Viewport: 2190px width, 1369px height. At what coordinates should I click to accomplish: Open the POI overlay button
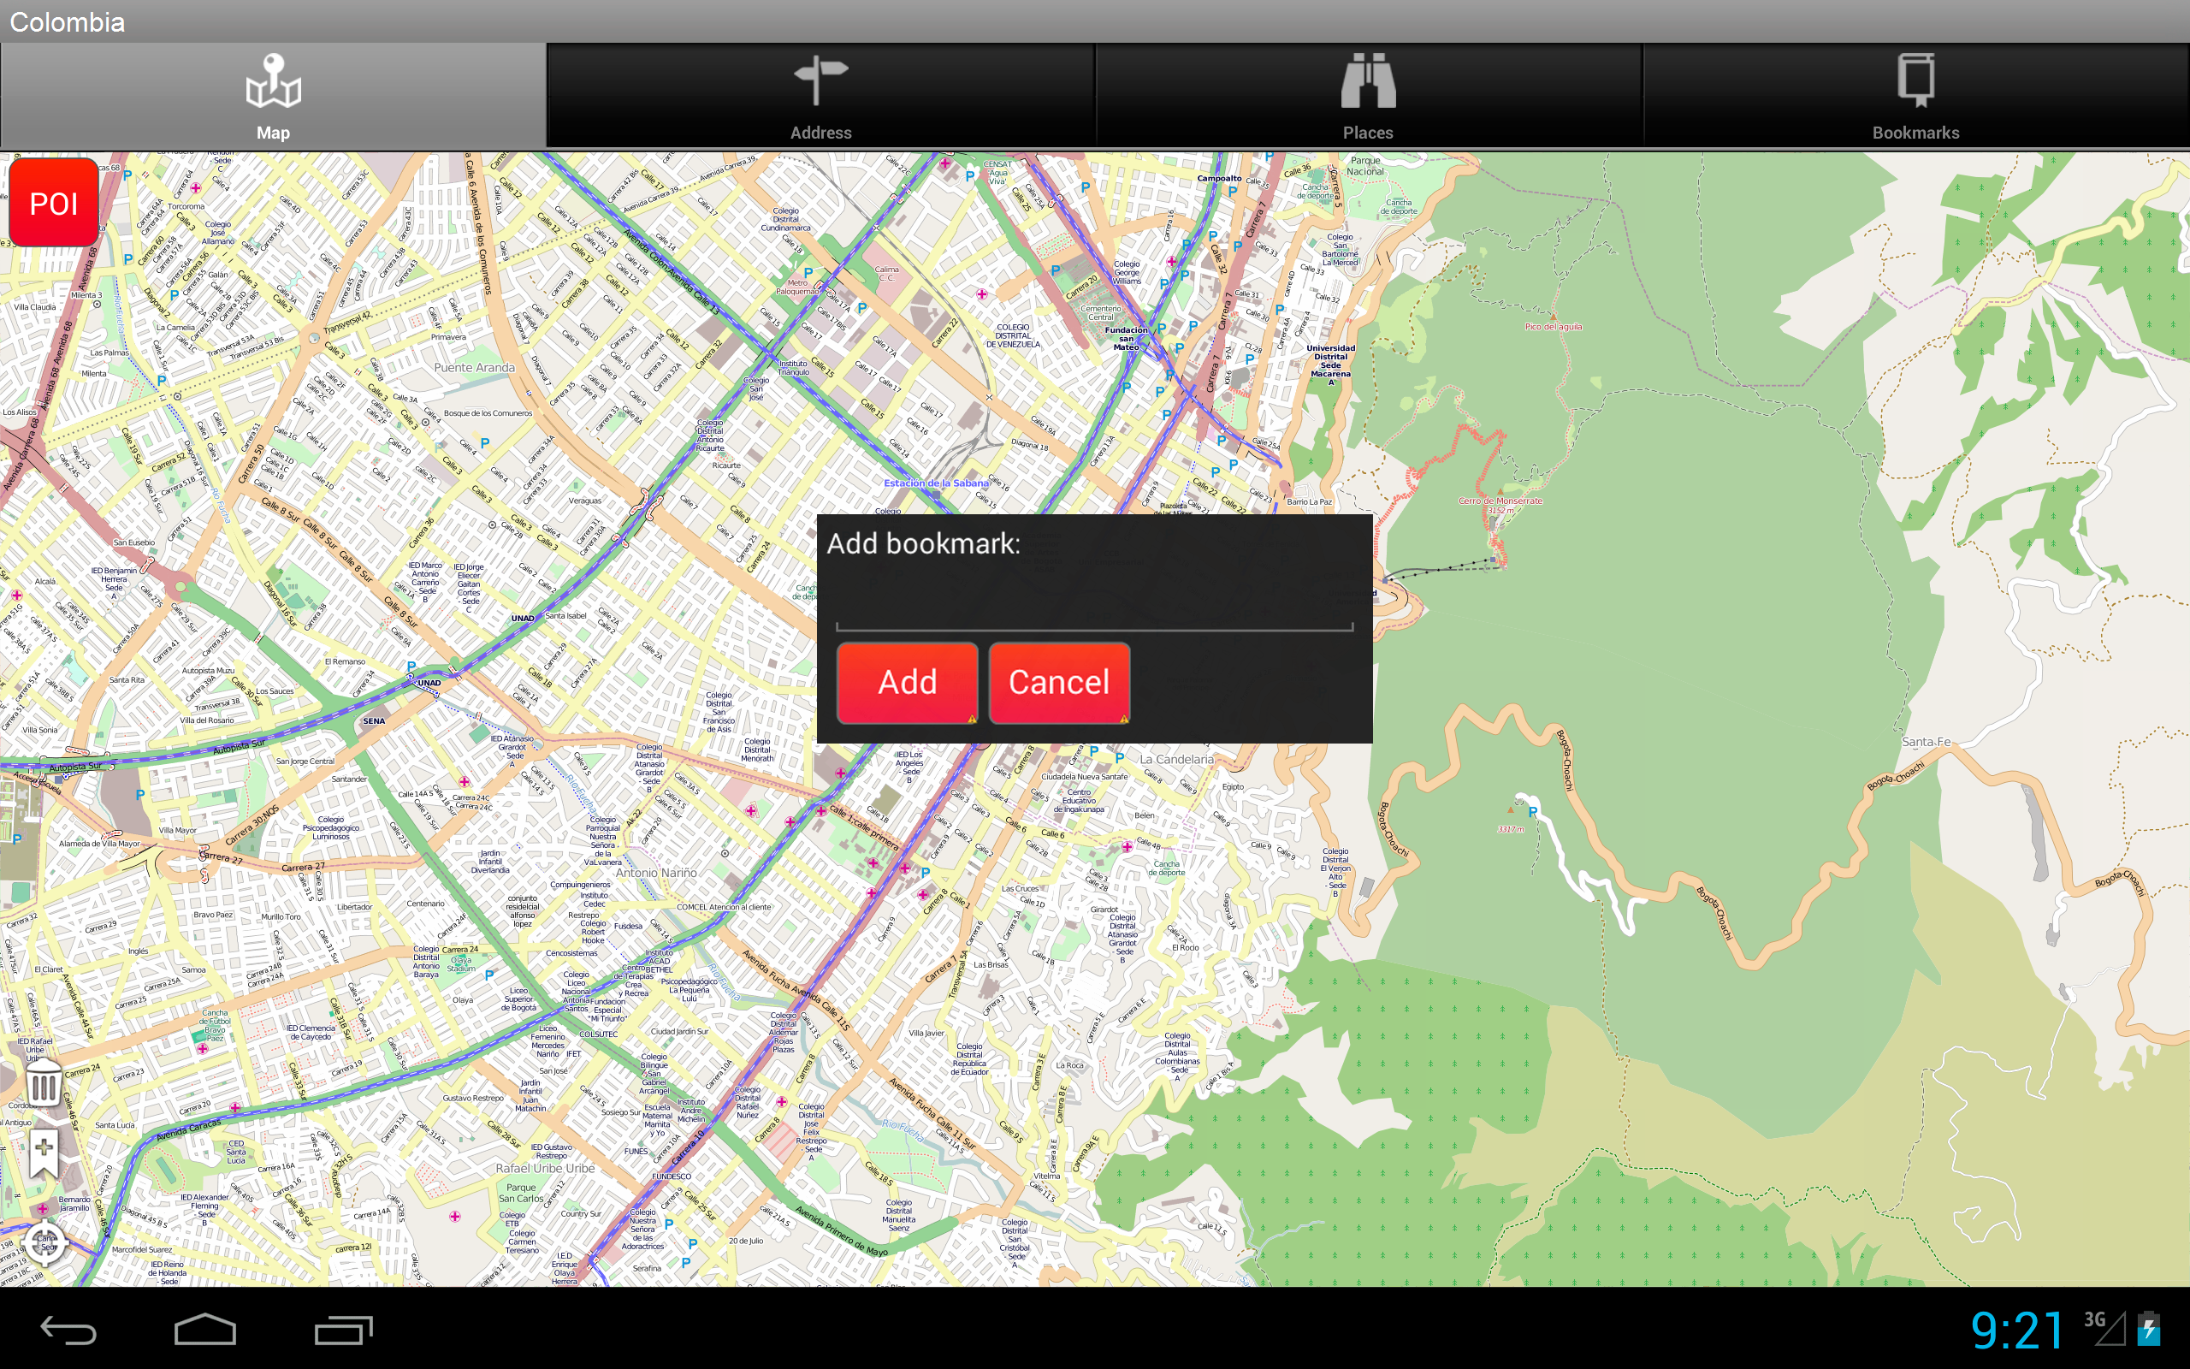coord(52,202)
